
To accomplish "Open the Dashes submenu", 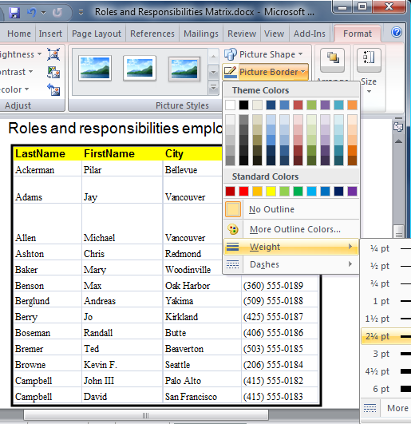I will pyautogui.click(x=291, y=264).
